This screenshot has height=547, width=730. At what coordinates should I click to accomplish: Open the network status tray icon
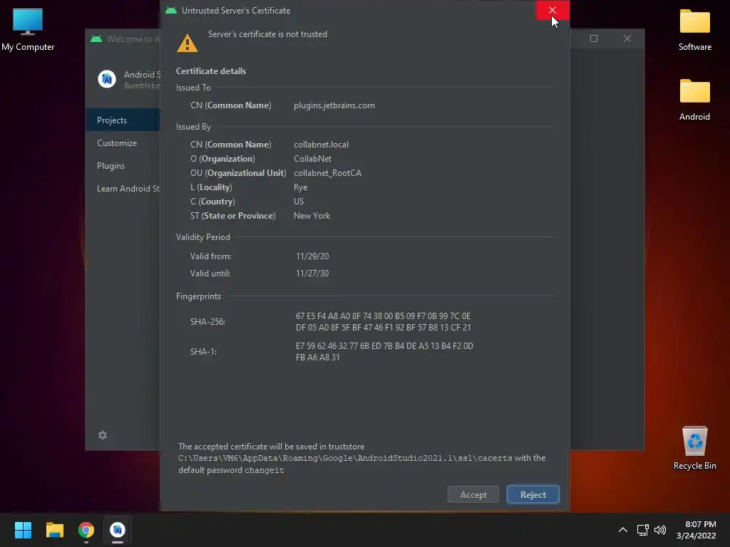[643, 530]
